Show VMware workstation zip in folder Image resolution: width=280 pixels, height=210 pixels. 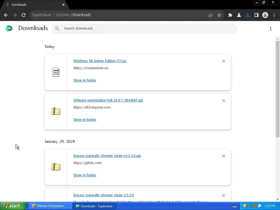click(85, 120)
